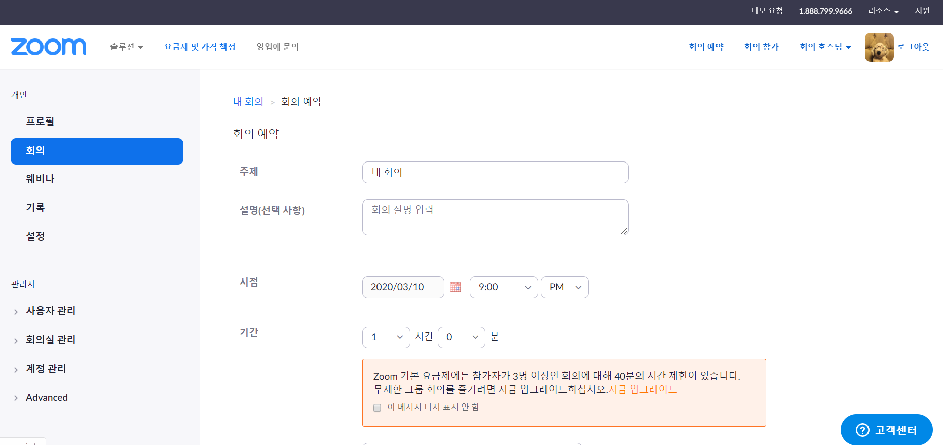Select 프로필 in the sidebar
Image resolution: width=943 pixels, height=445 pixels.
[40, 122]
